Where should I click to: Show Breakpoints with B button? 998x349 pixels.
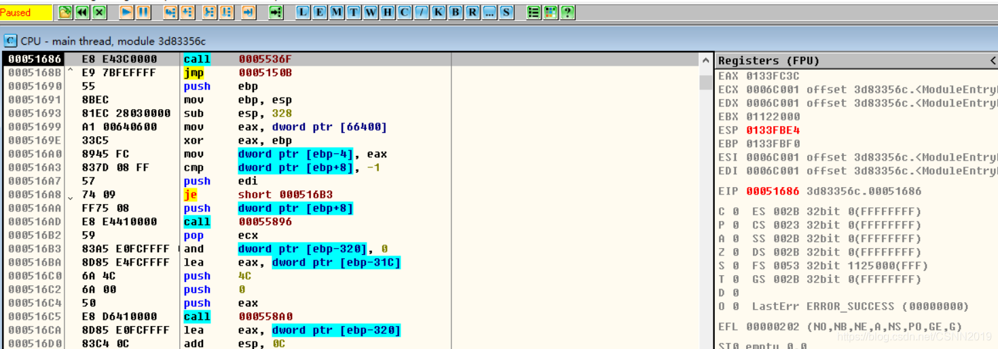pos(456,12)
